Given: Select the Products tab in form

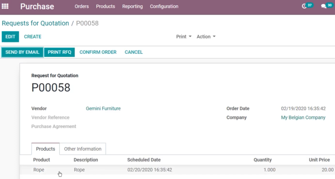Looking at the screenshot, I should pos(46,149).
